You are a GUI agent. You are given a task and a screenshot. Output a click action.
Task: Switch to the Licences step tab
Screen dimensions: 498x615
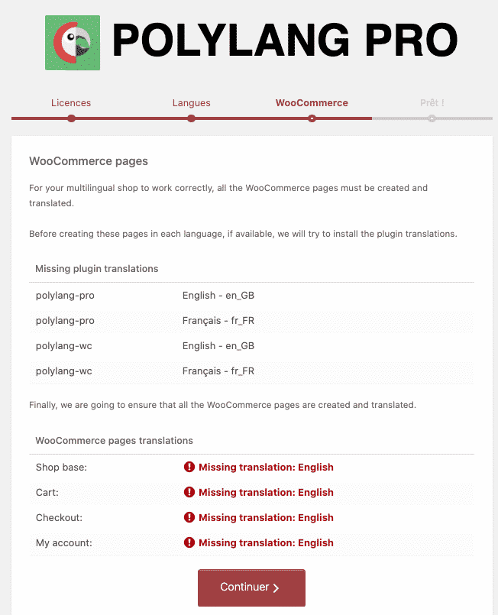pos(71,102)
